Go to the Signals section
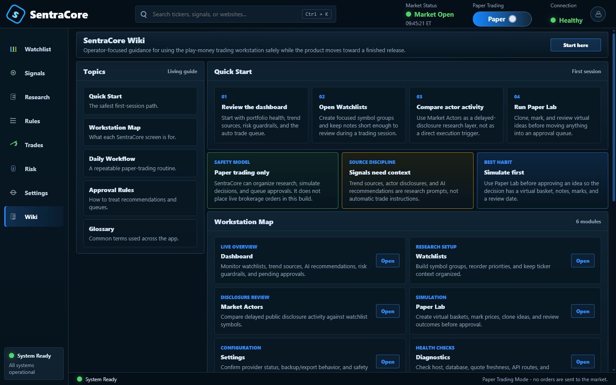This screenshot has height=385, width=616. tap(35, 73)
